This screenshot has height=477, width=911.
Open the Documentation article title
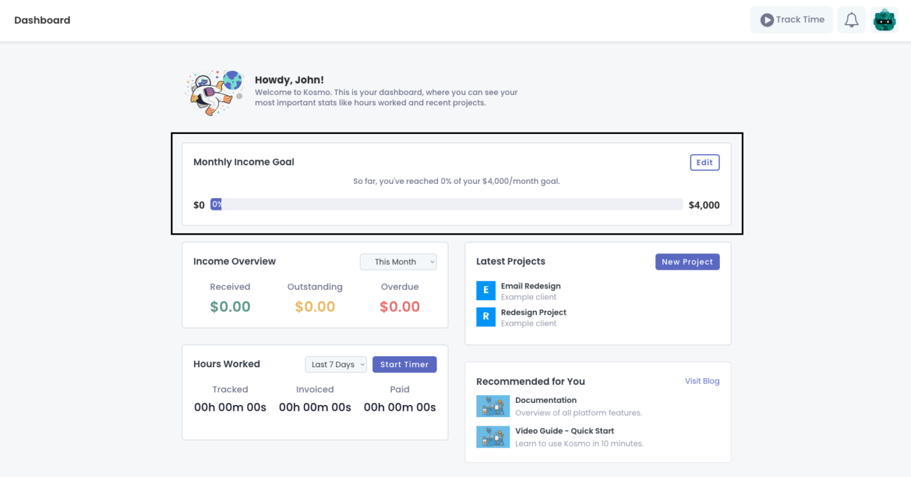coord(546,400)
